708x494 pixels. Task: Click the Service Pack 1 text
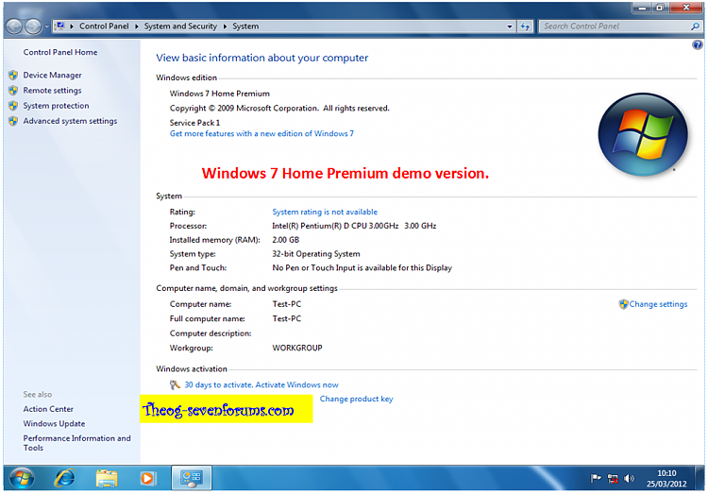coord(194,123)
